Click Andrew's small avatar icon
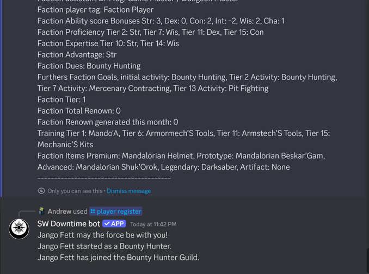The width and height of the screenshot is (369, 274). point(41,211)
